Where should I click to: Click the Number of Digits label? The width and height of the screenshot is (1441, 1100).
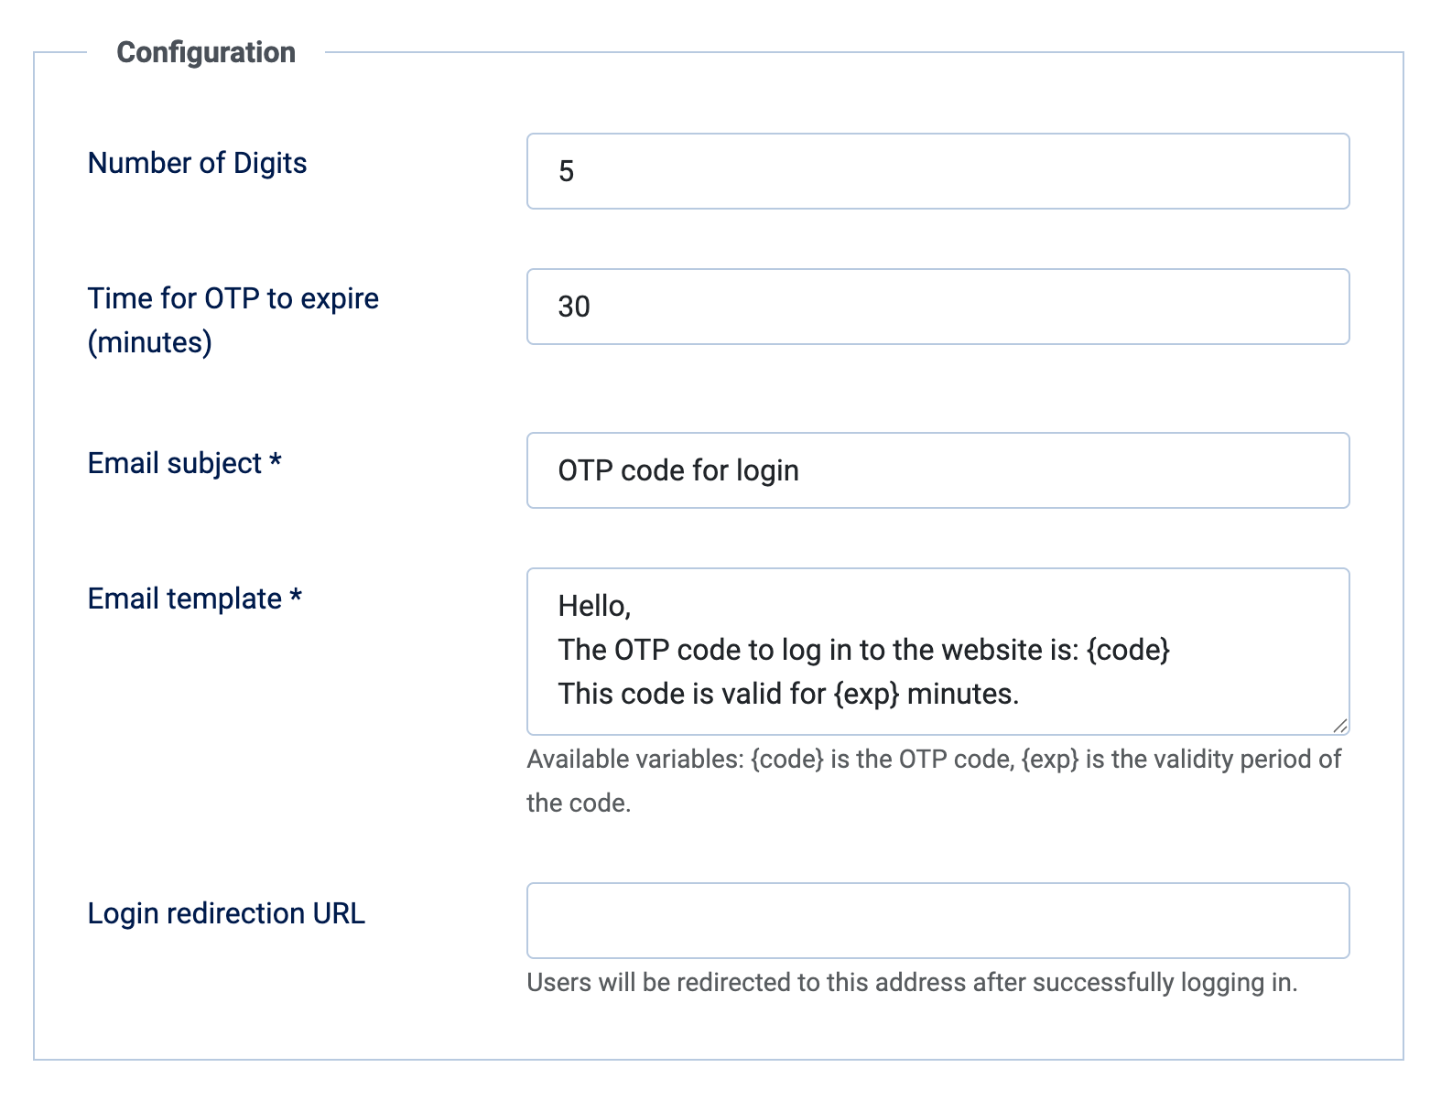[x=197, y=163]
